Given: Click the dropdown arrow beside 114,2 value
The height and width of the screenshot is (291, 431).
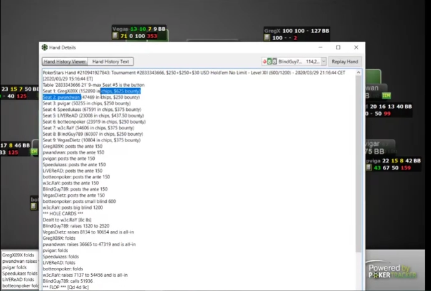Looking at the screenshot, I should (324, 61).
